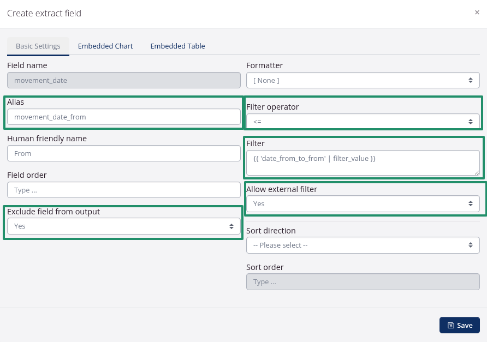
Task: Open the Exclude field from output dropdown
Action: [x=123, y=226]
